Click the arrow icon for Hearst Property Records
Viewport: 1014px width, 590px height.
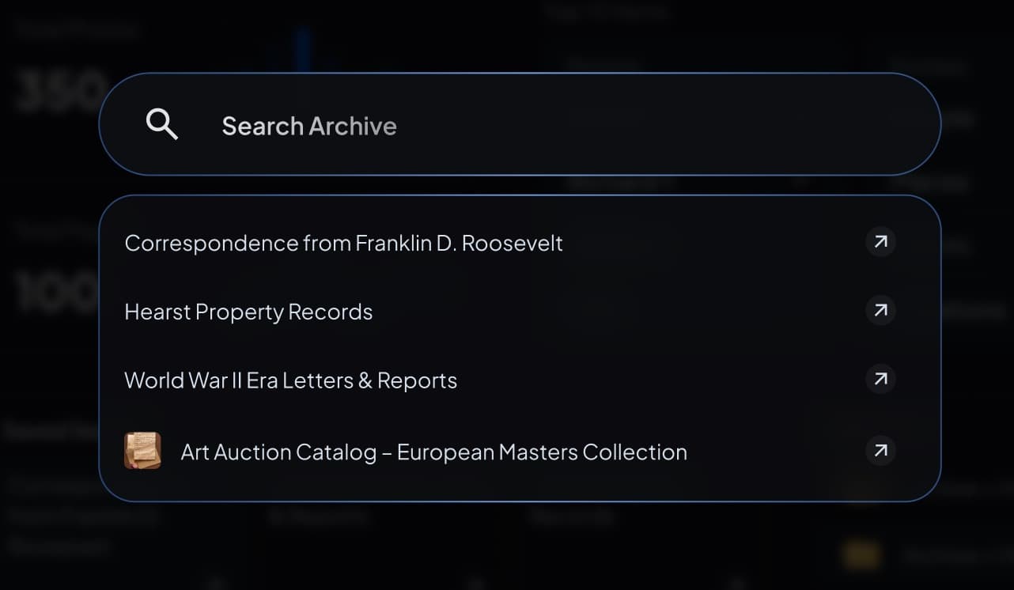(x=880, y=310)
